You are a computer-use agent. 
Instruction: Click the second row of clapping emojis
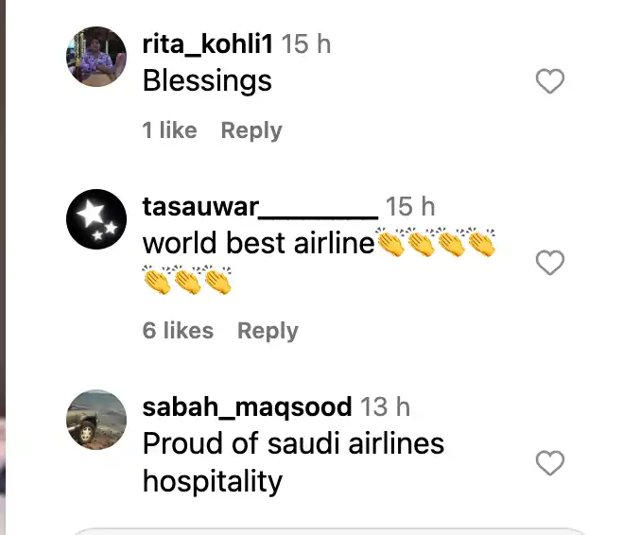187,280
